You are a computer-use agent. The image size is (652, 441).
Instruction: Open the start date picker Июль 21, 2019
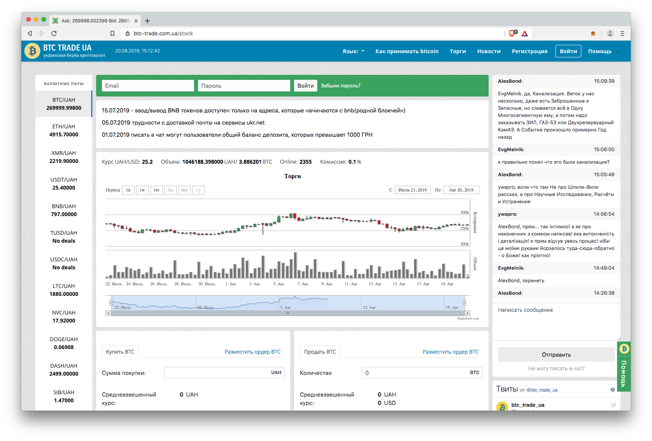(413, 190)
